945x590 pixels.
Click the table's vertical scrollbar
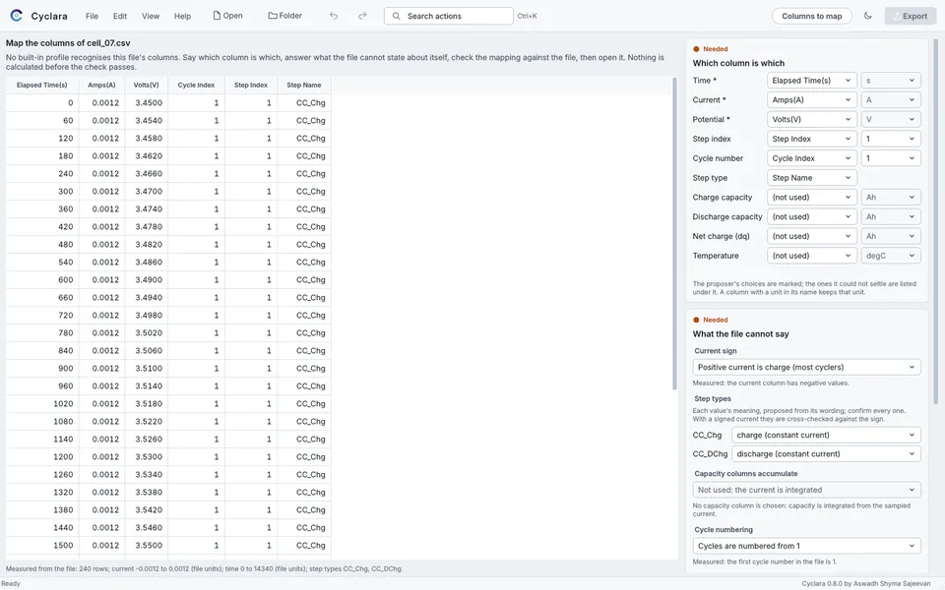tap(674, 235)
